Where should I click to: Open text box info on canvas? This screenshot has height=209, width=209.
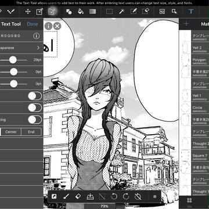[48, 26]
